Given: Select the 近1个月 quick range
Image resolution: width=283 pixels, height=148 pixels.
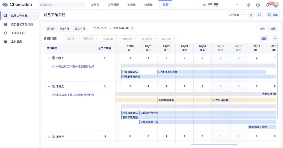Looking at the screenshot, I should pyautogui.click(x=65, y=29).
